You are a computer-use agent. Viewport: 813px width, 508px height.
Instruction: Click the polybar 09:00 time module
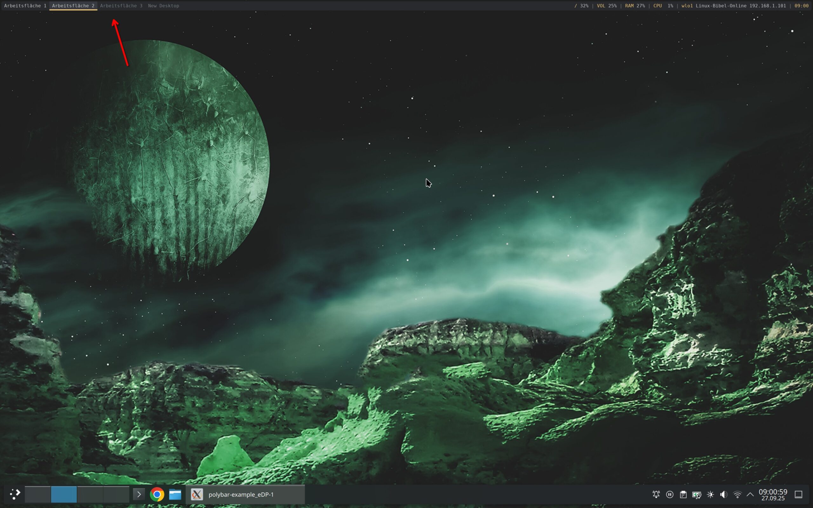[802, 6]
